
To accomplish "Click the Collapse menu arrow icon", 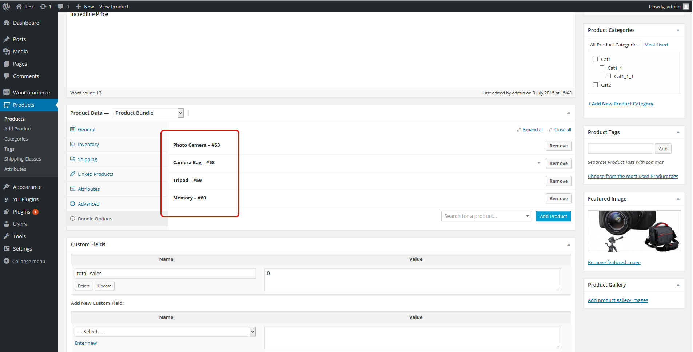I will 7,261.
